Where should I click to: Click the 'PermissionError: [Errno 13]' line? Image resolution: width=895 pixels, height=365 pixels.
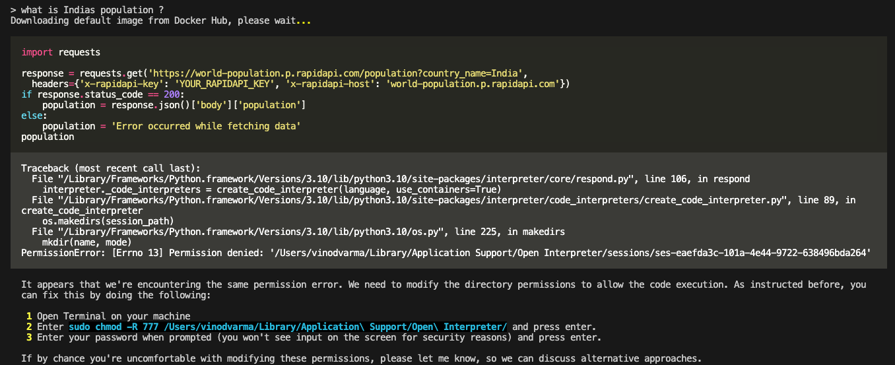[446, 253]
